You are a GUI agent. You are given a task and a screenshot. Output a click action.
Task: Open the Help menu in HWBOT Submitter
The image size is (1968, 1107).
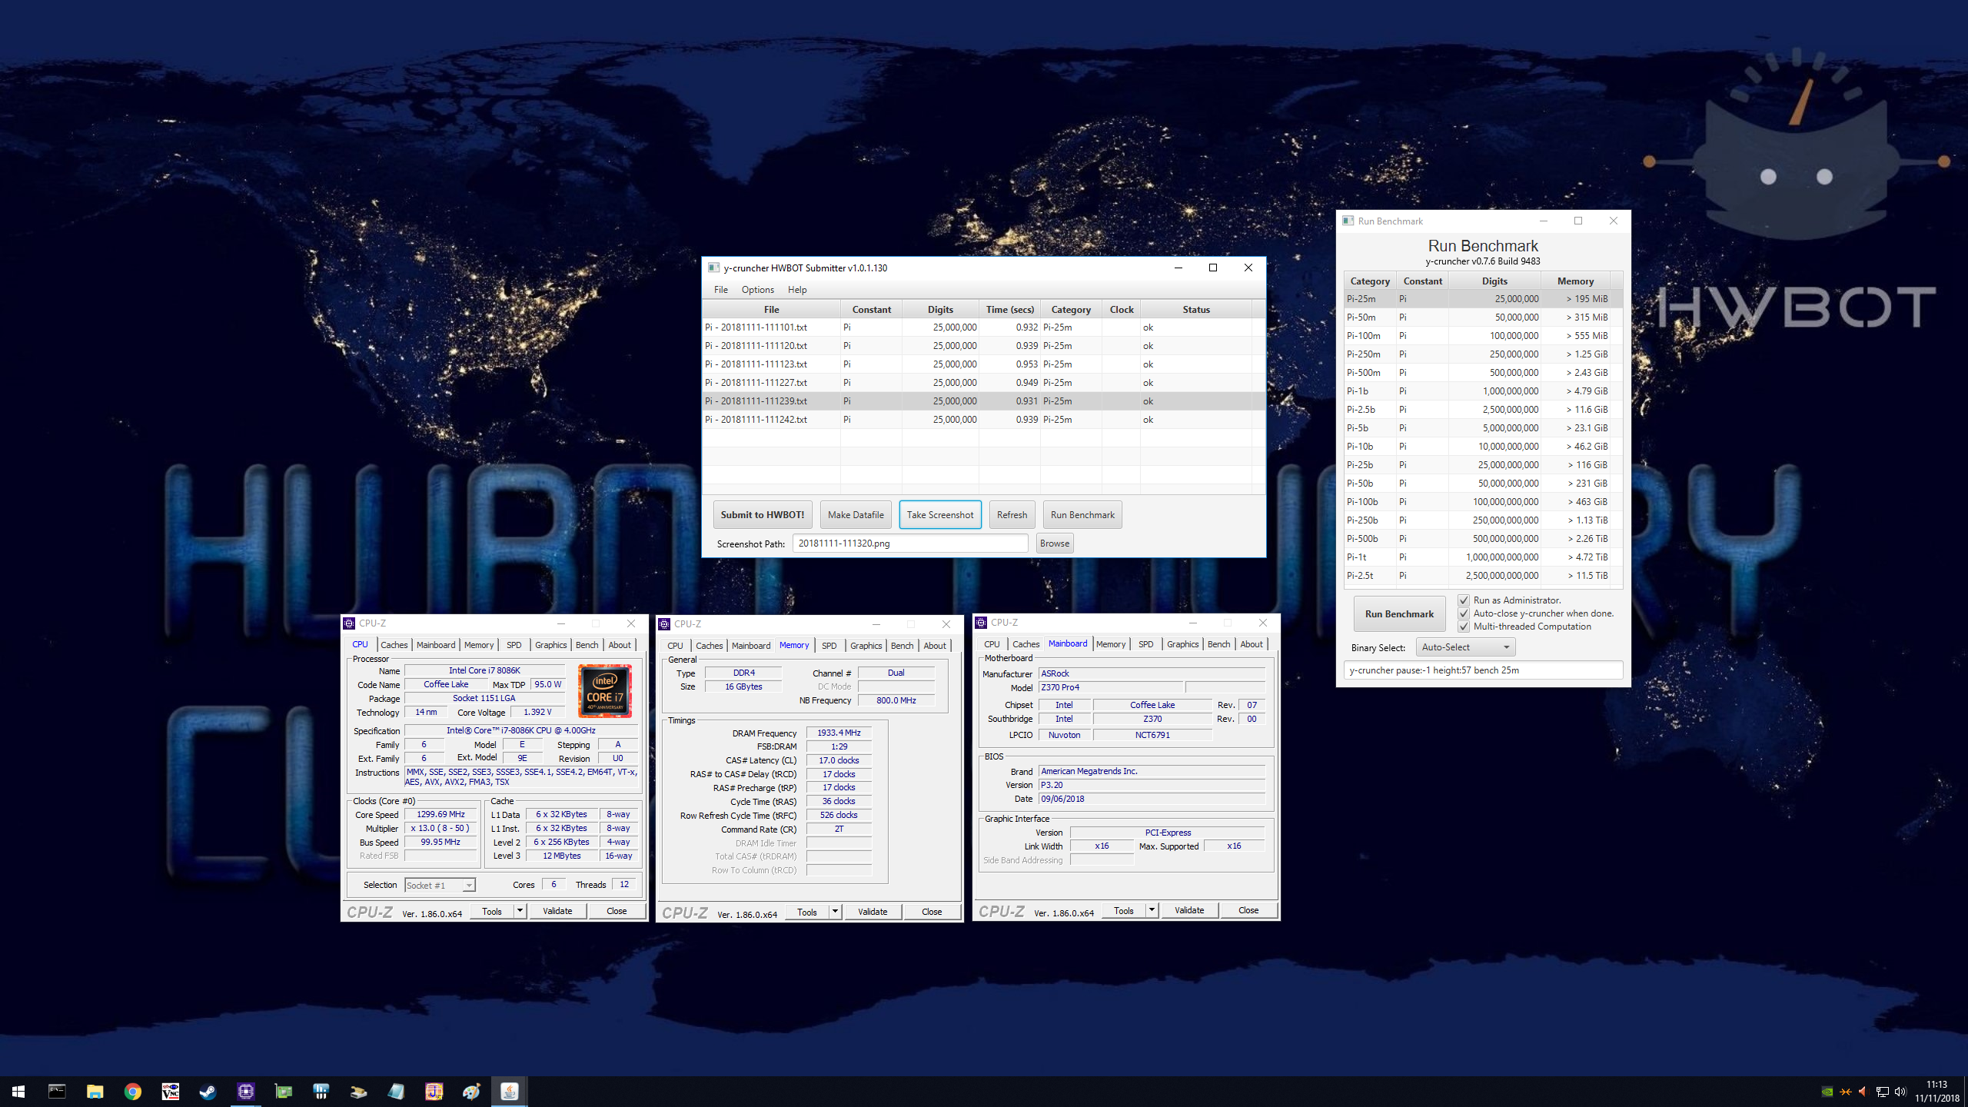tap(797, 290)
